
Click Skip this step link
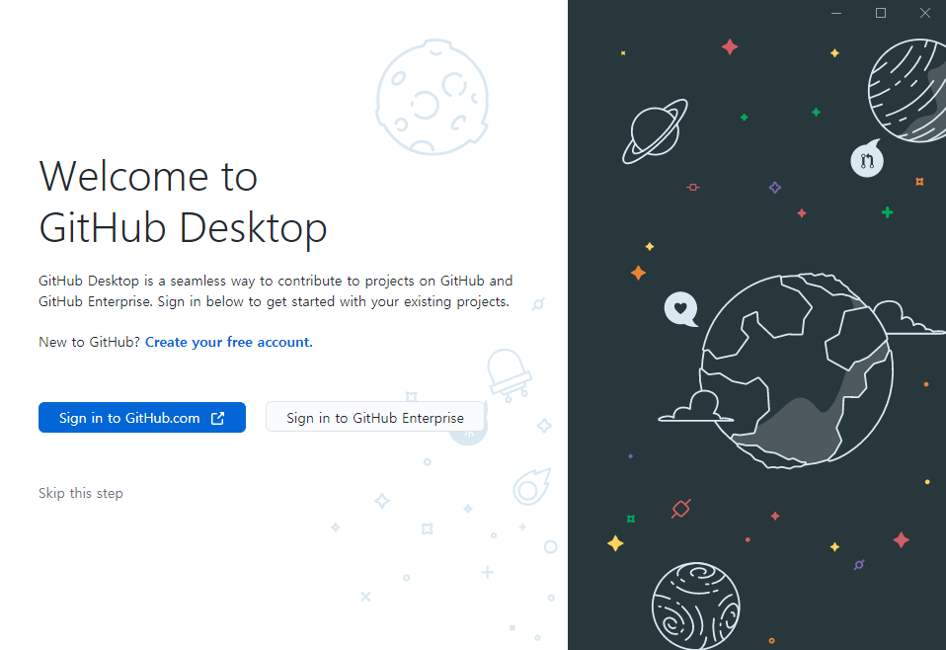pos(81,493)
